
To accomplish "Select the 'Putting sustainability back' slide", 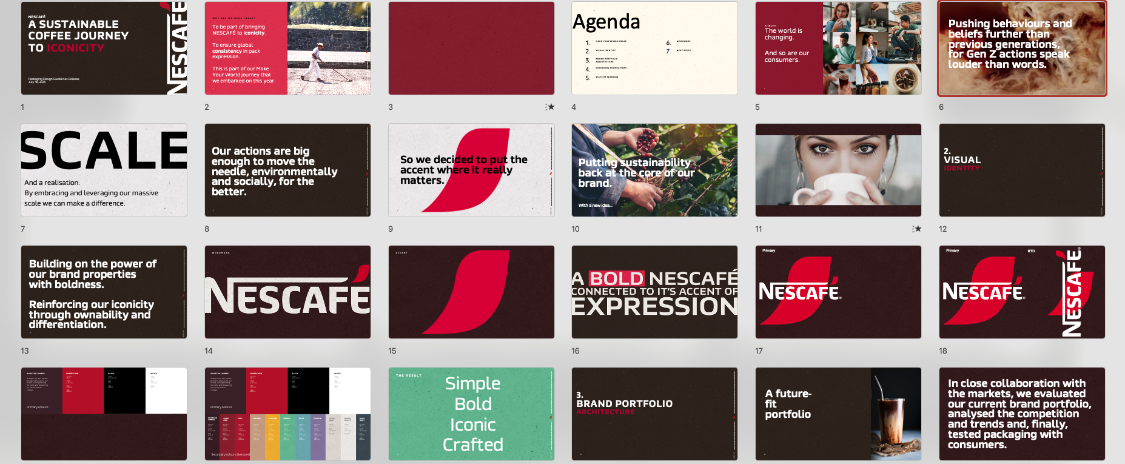I will point(655,170).
